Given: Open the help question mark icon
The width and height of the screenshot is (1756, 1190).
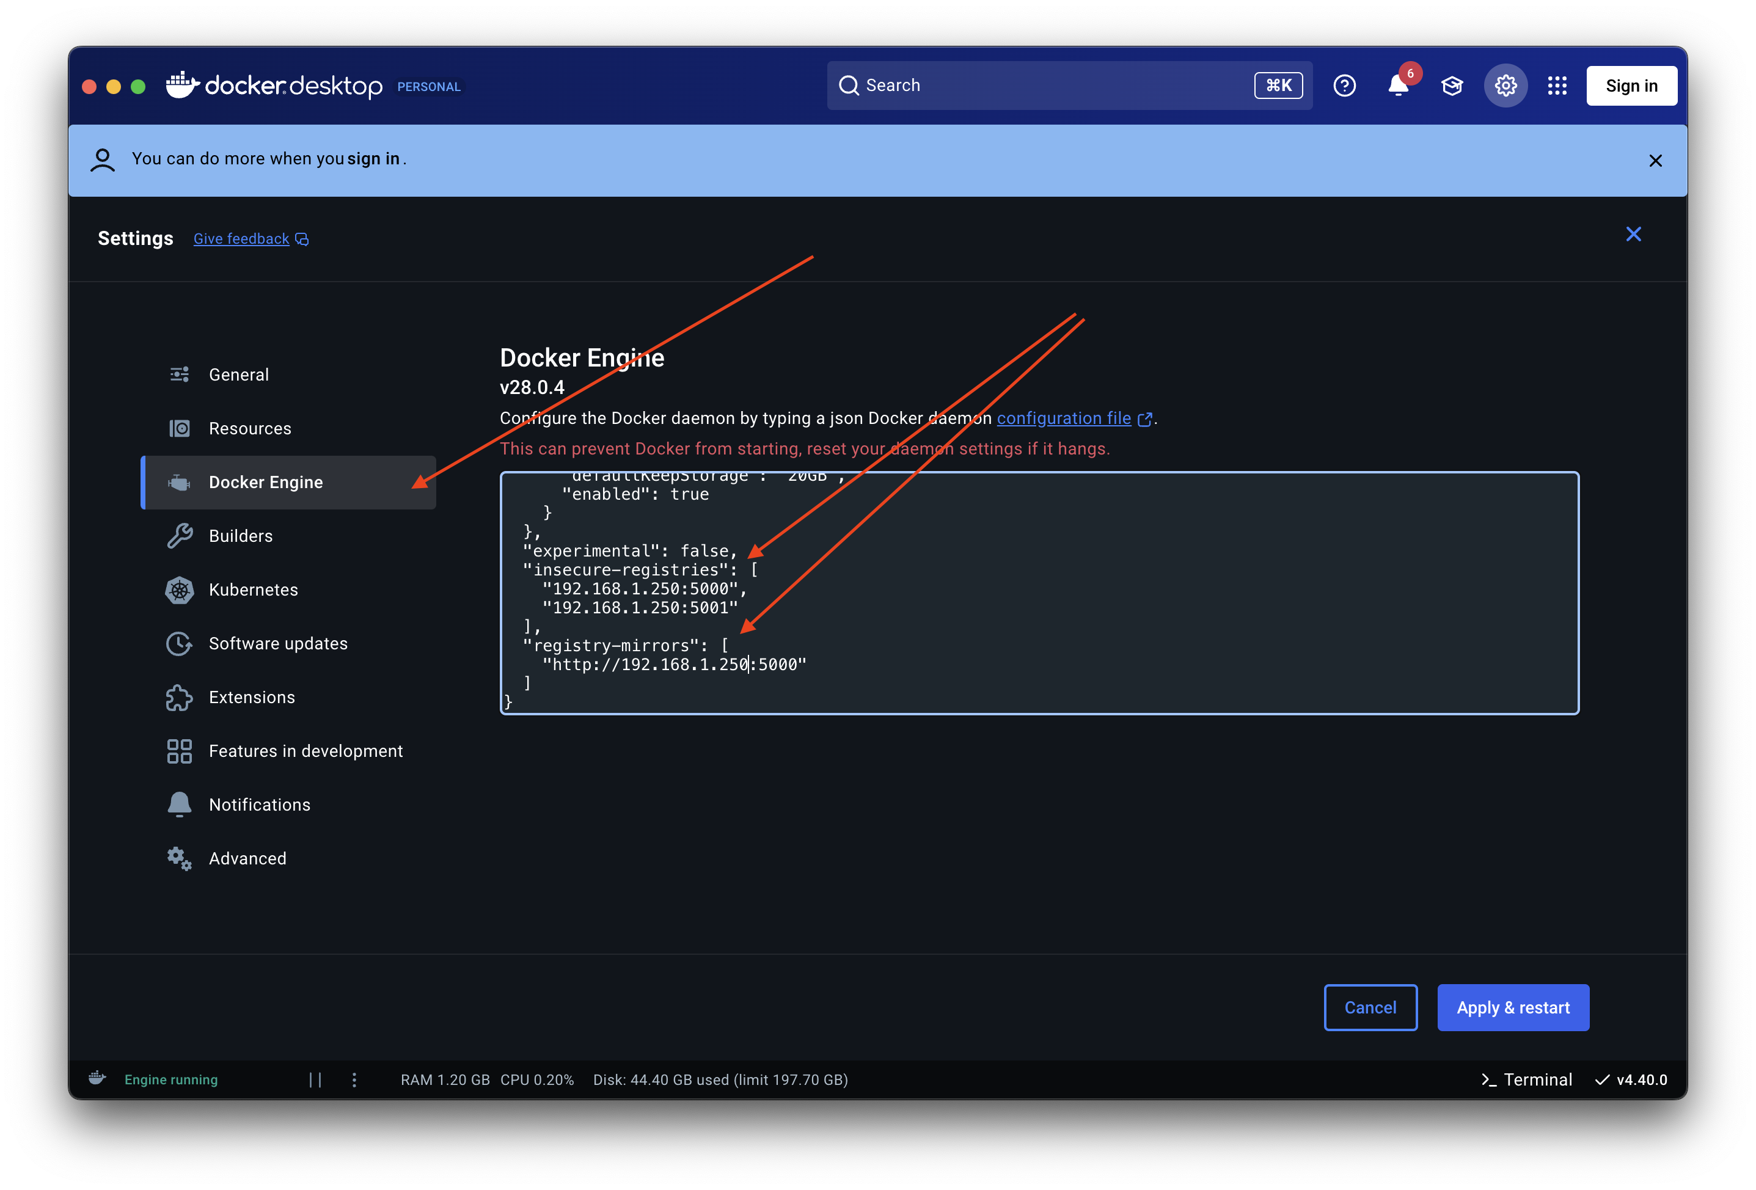Looking at the screenshot, I should (x=1344, y=86).
